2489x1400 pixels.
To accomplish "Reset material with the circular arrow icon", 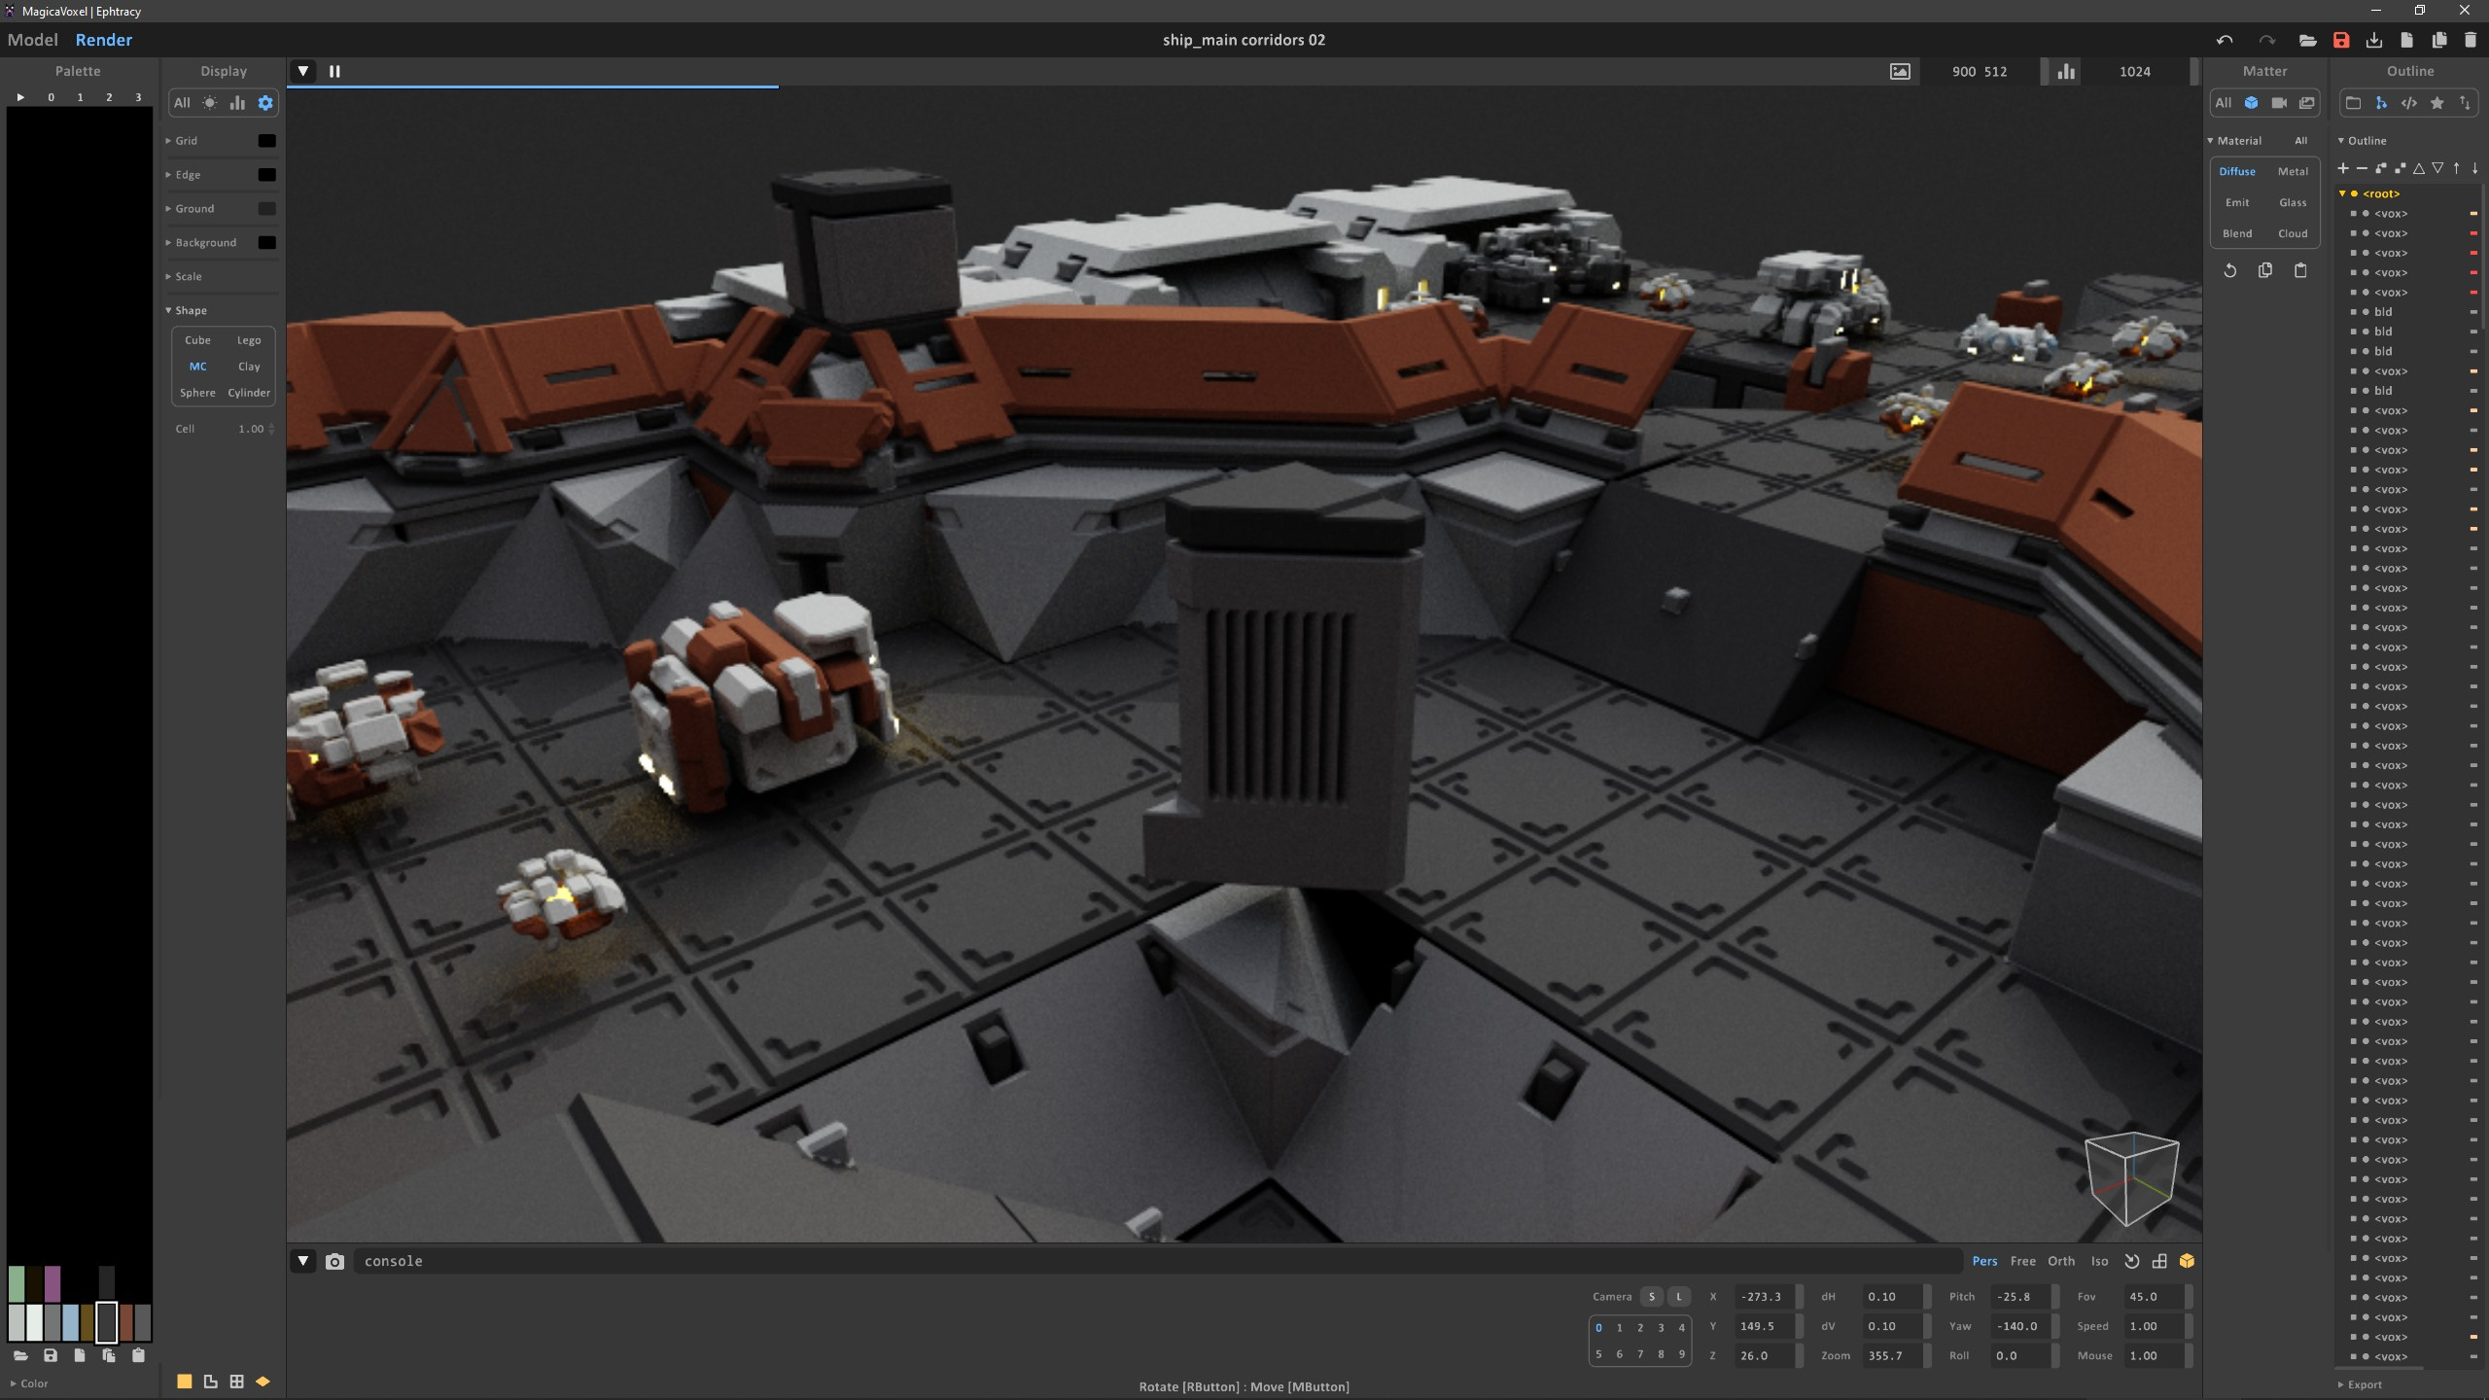I will [2230, 270].
